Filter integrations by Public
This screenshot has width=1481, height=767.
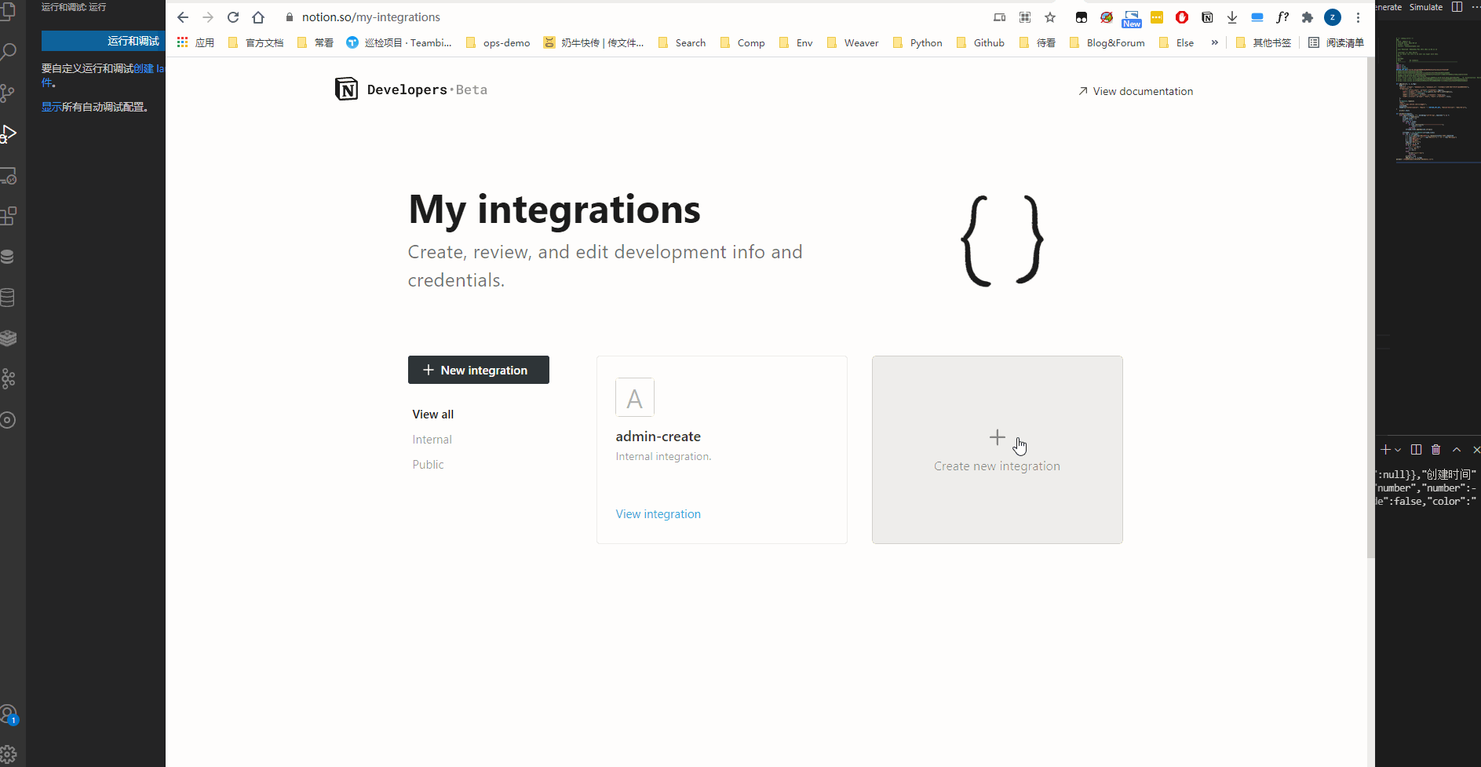click(428, 465)
